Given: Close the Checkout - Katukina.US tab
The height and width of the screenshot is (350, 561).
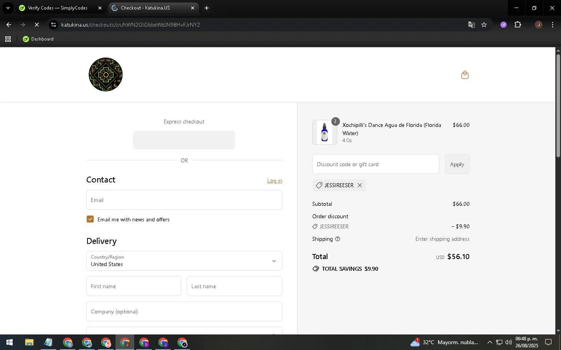Looking at the screenshot, I should click(193, 8).
